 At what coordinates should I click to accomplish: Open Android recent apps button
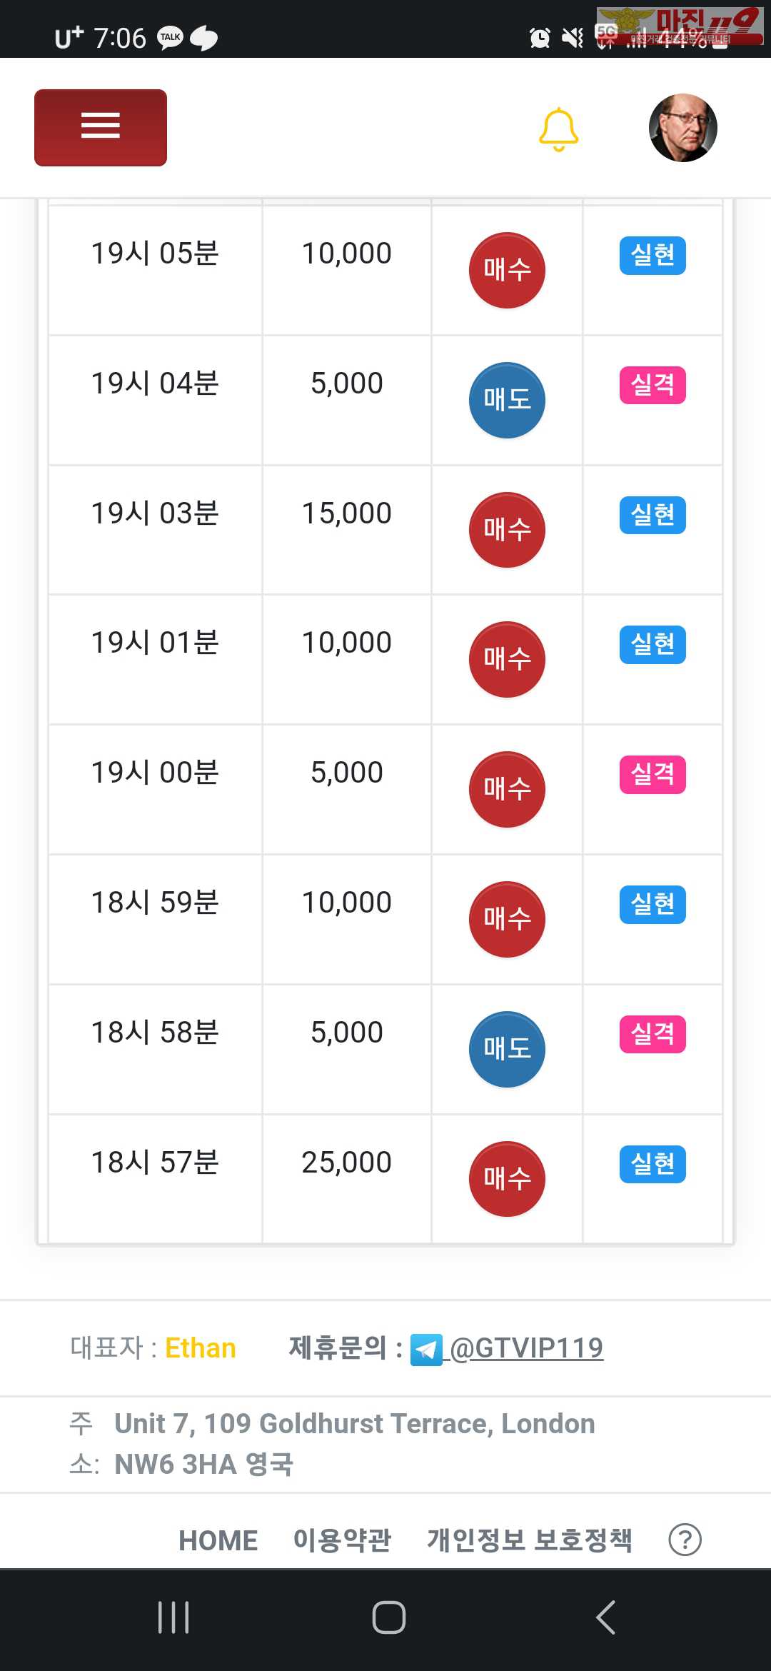tap(173, 1617)
